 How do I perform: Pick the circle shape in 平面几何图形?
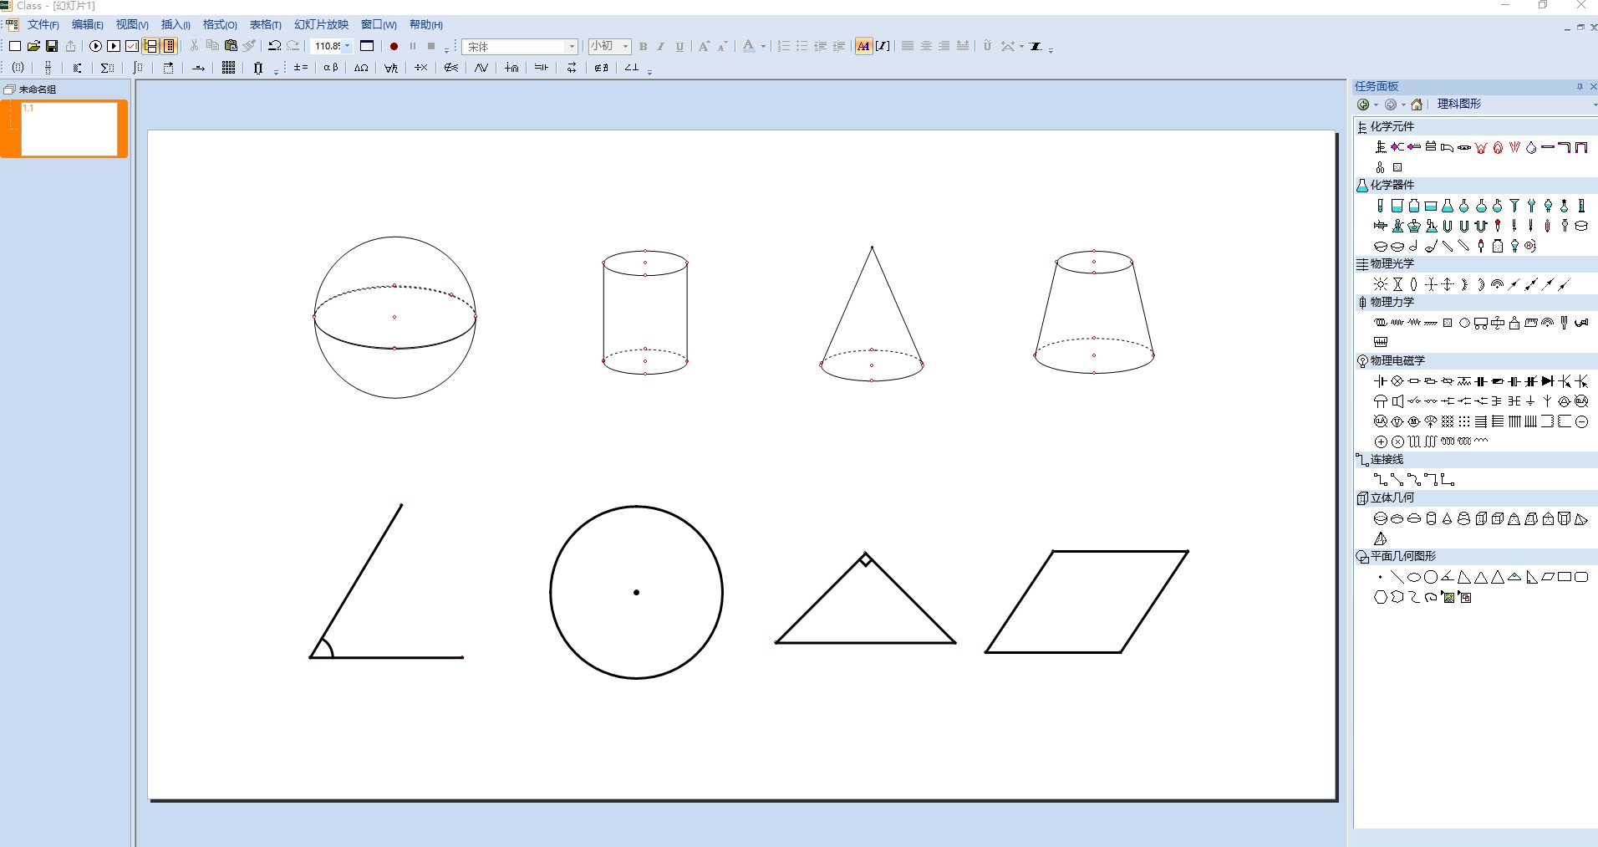[x=1431, y=577]
